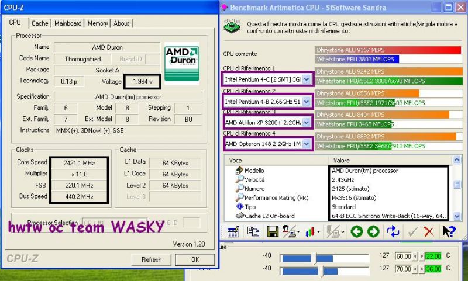Screen dimensions: 468x281
Task: Click the greyed-out device toolbar icon
Action: tap(333, 231)
